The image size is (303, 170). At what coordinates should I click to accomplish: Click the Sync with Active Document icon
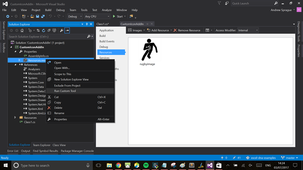click(38, 30)
